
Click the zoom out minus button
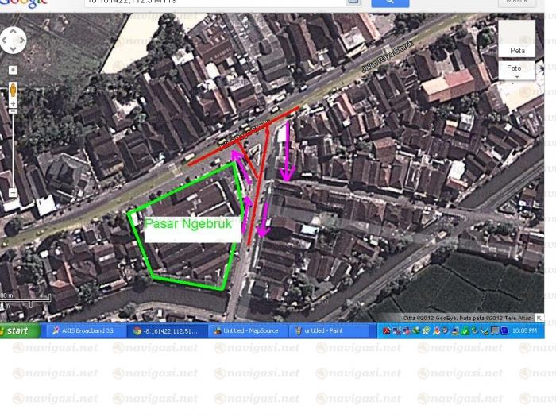[14, 192]
